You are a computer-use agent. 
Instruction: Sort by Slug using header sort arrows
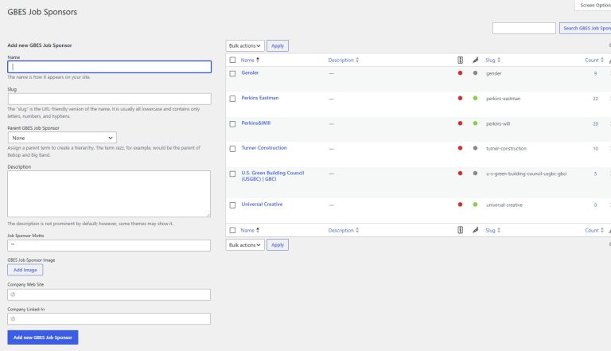[499, 60]
